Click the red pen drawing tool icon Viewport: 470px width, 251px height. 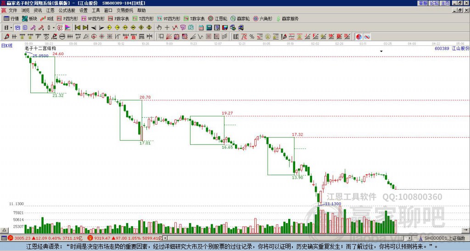coord(6,37)
